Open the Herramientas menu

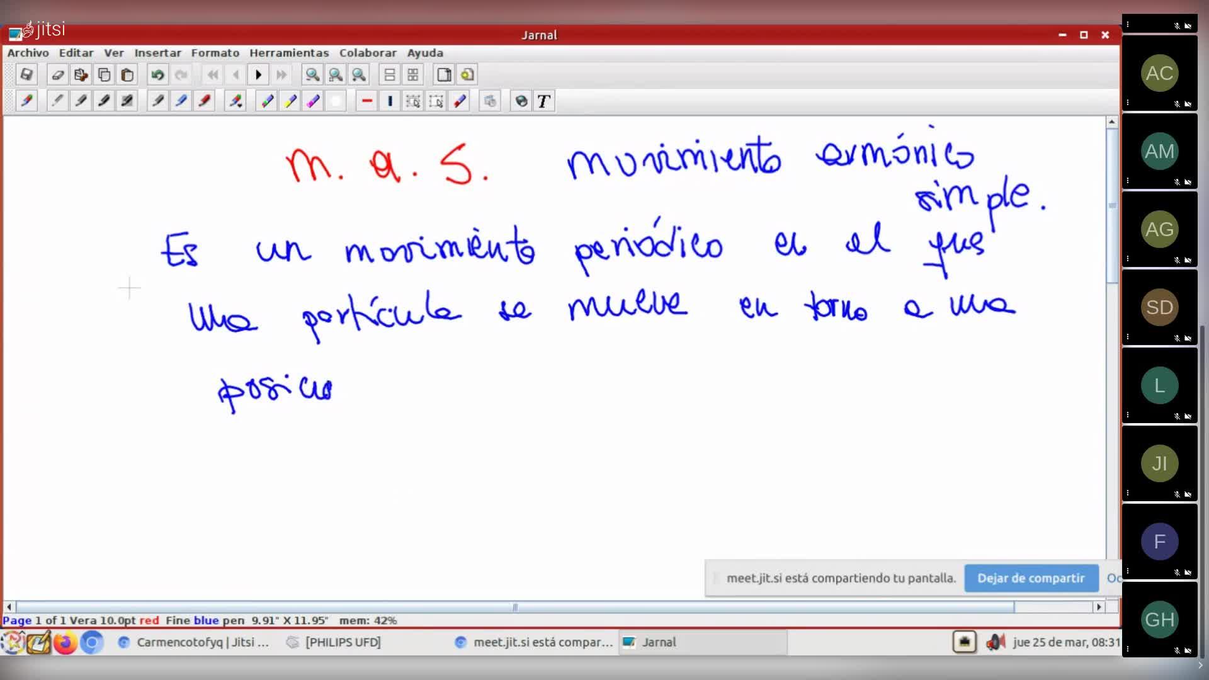(x=288, y=53)
